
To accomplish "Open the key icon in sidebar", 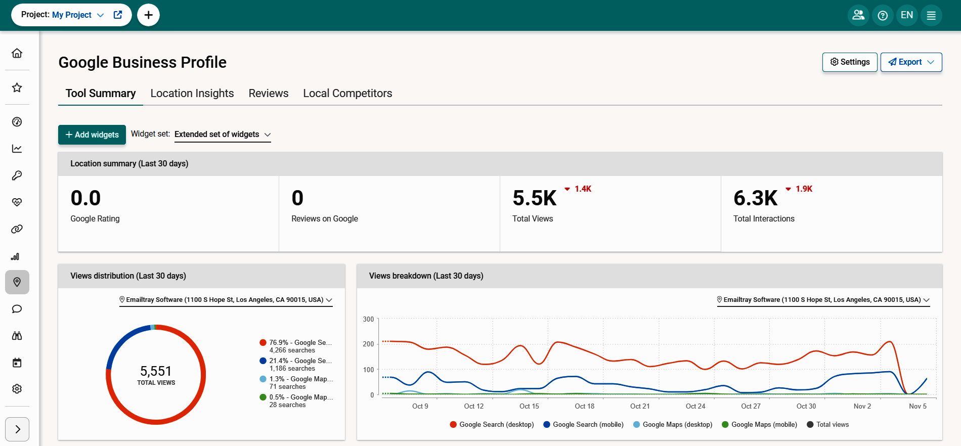I will click(x=17, y=175).
